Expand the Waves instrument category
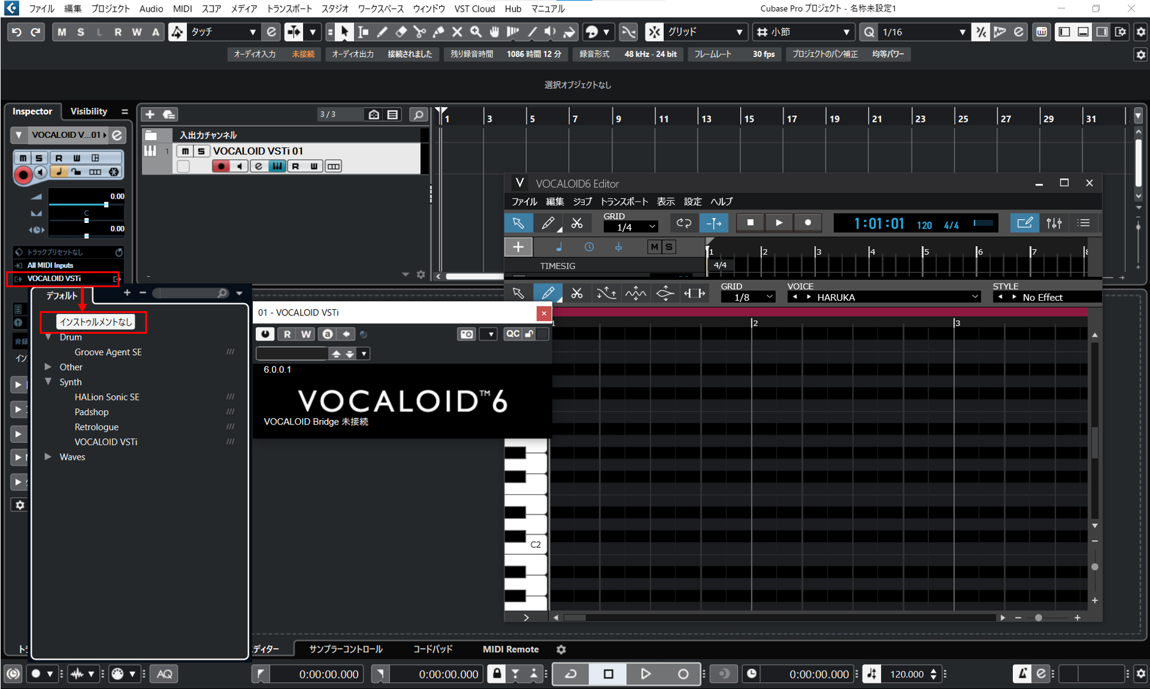 click(x=48, y=456)
